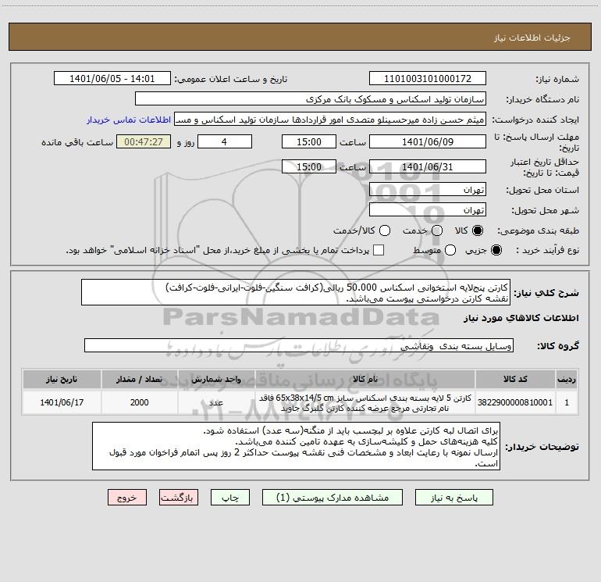Click the price validity date 1401/06/31
601x582 pixels.
(428, 167)
